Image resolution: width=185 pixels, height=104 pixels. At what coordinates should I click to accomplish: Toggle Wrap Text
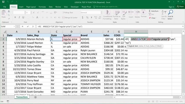coord(68,12)
